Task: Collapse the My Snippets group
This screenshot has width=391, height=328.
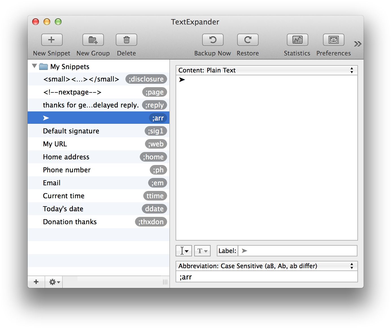Action: (x=34, y=66)
